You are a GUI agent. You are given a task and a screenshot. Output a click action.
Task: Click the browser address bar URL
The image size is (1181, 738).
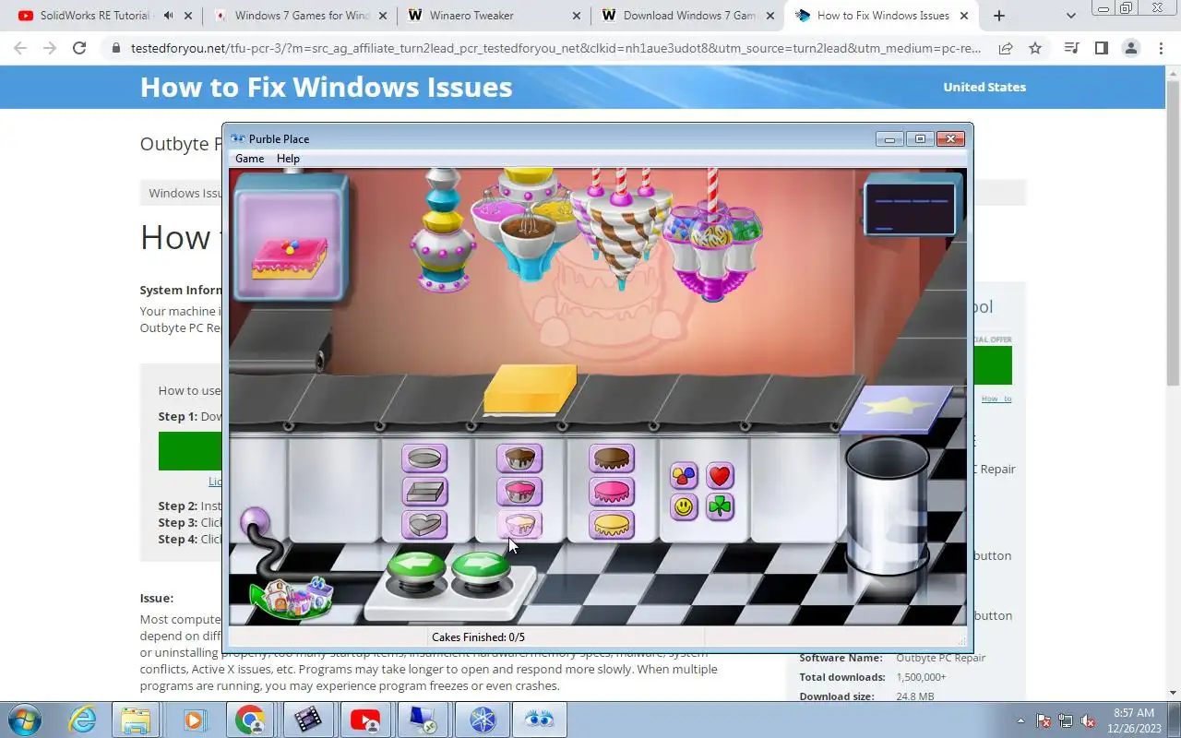[556, 49]
